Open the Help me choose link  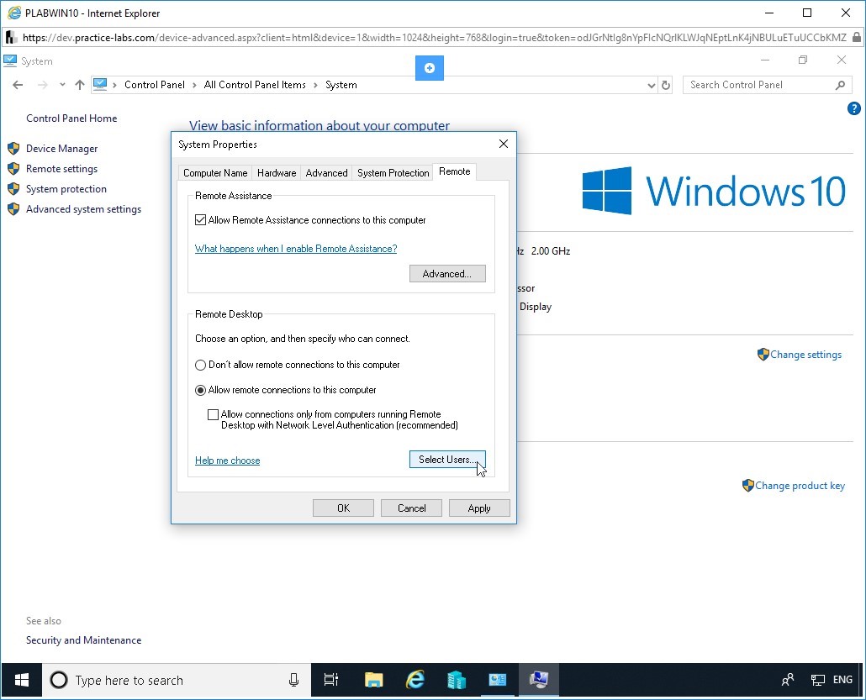point(228,461)
